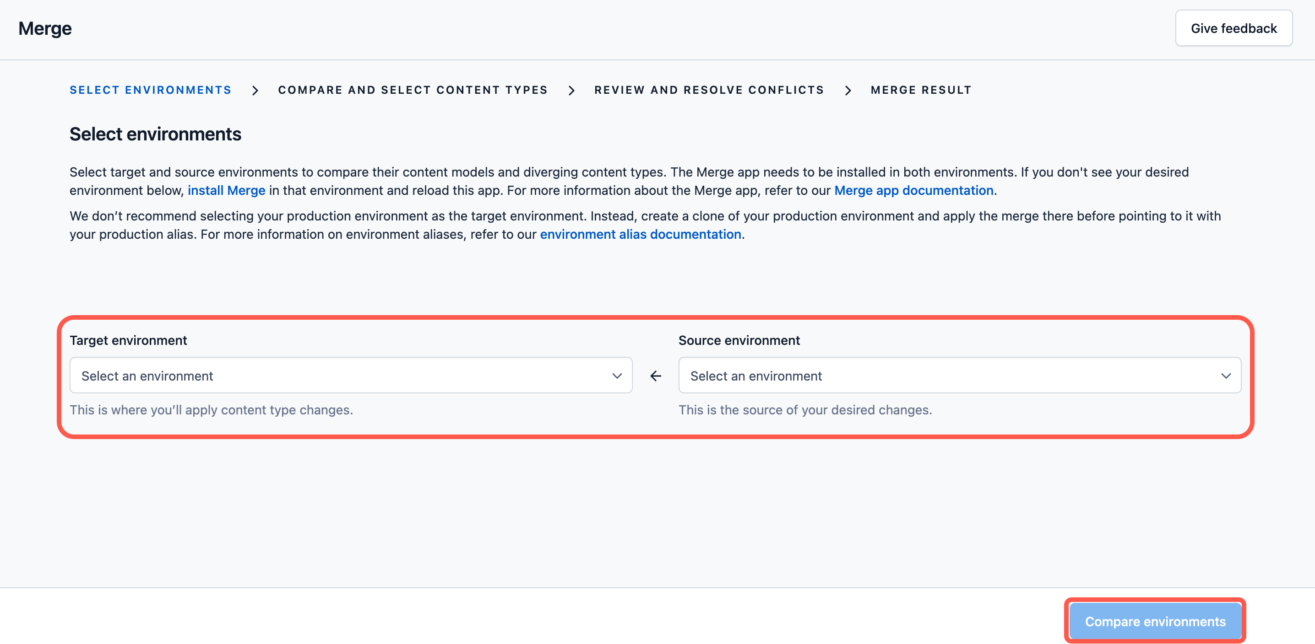Image resolution: width=1315 pixels, height=644 pixels.
Task: Click the Merge page title
Action: (x=45, y=28)
